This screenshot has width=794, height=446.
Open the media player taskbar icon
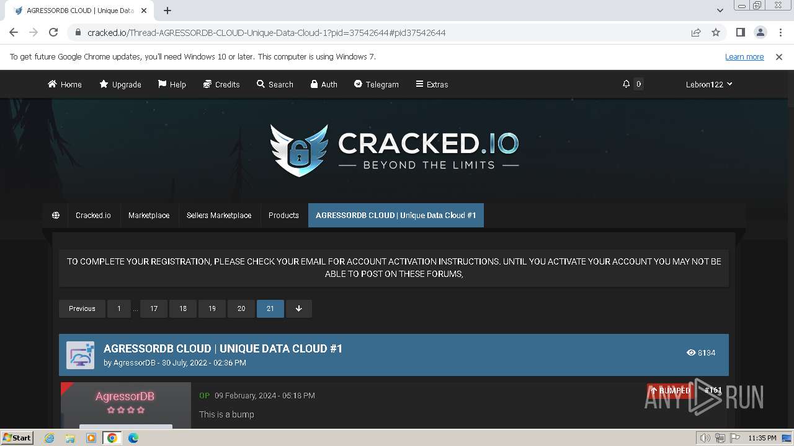pos(91,438)
